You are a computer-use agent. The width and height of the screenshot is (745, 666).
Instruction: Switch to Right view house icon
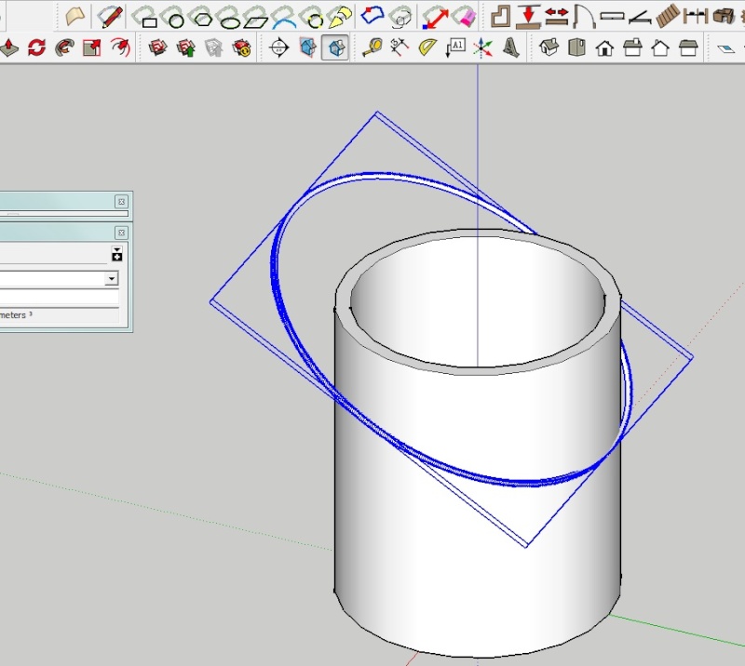coord(632,47)
